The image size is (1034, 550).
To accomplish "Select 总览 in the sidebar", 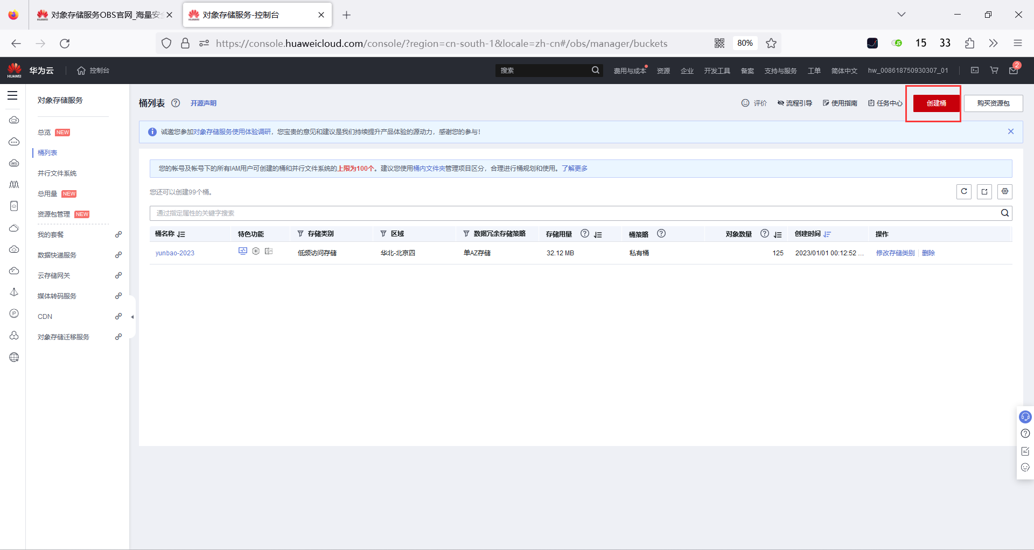I will 44,133.
